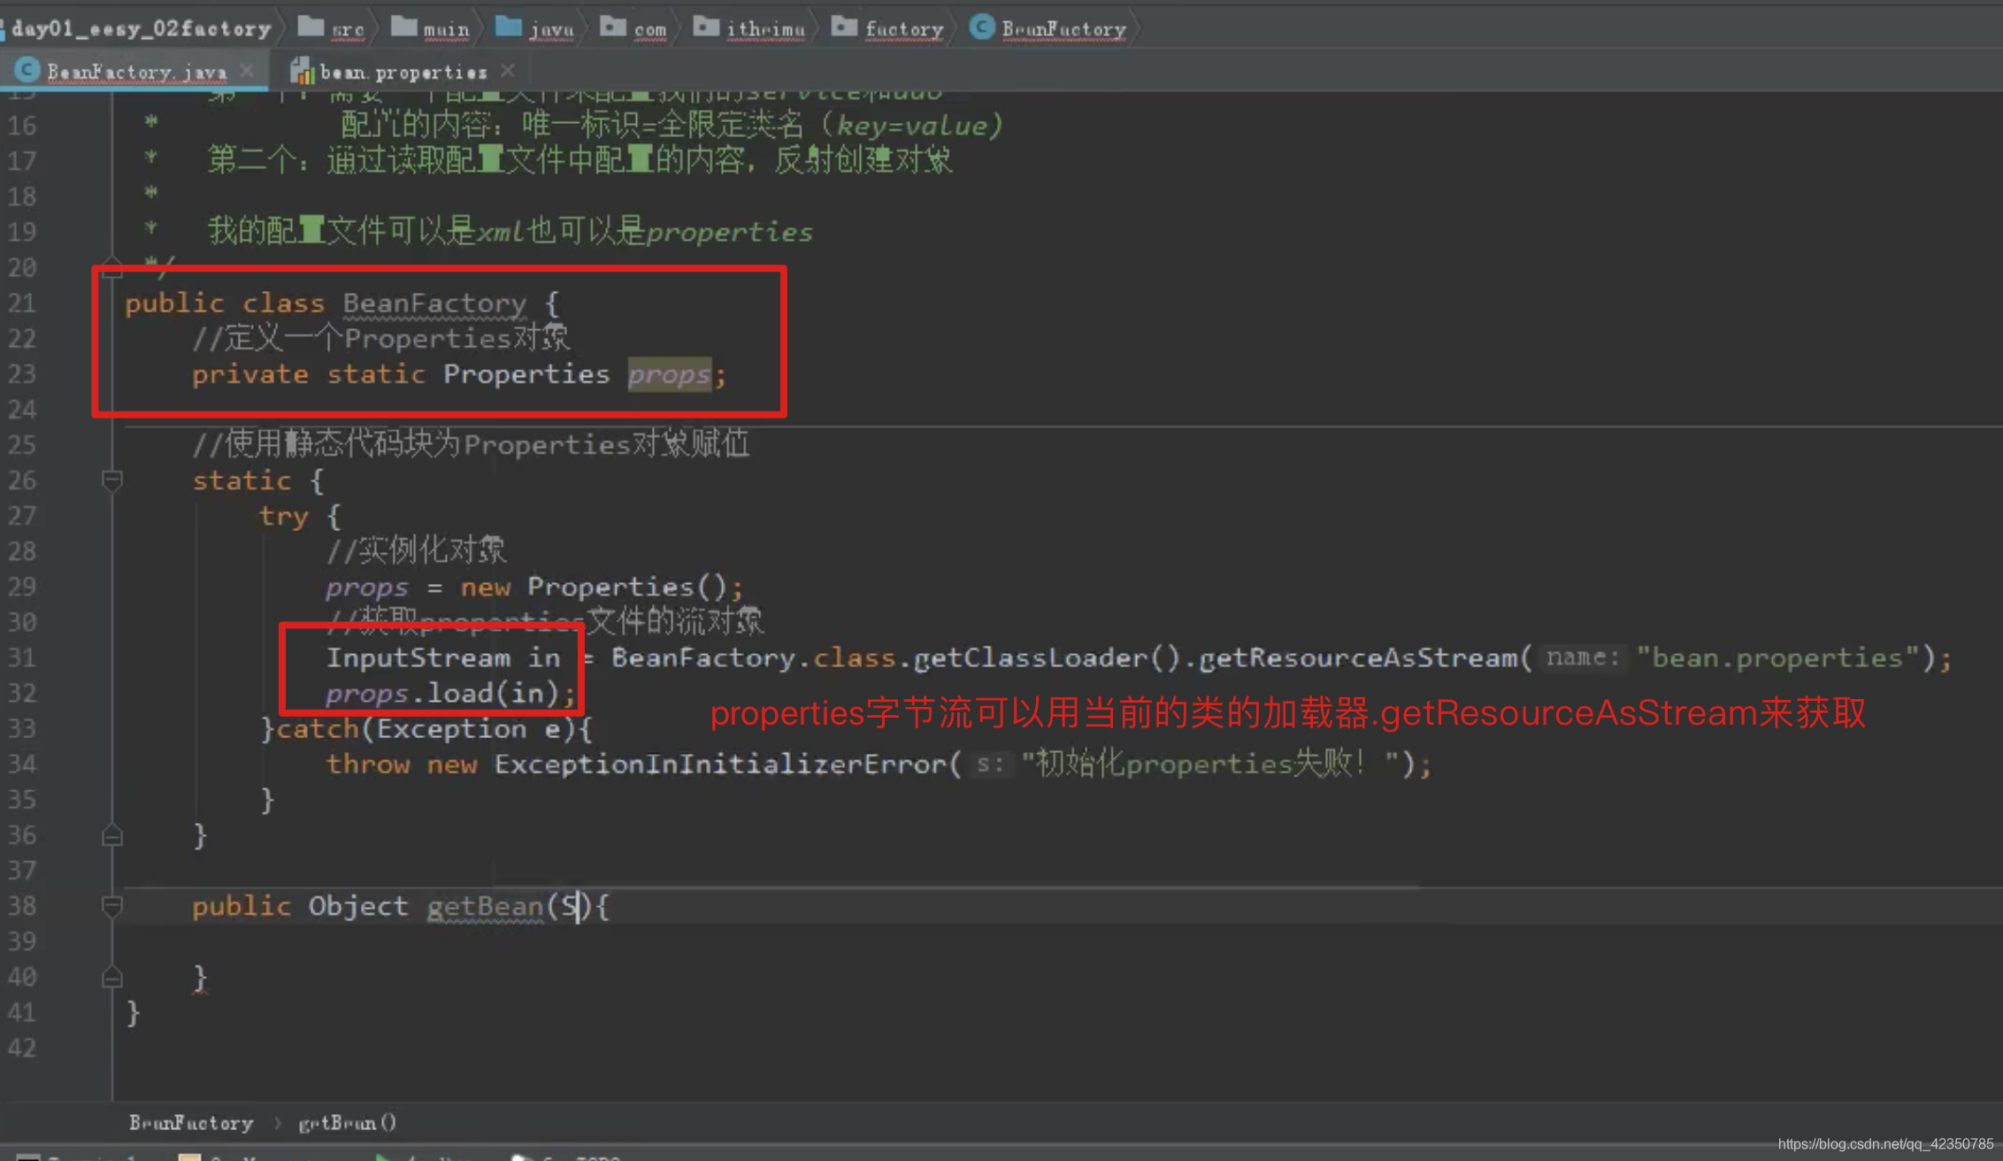This screenshot has width=2003, height=1161.
Task: Click the comment //实例化对象 on line 28
Action: point(416,550)
